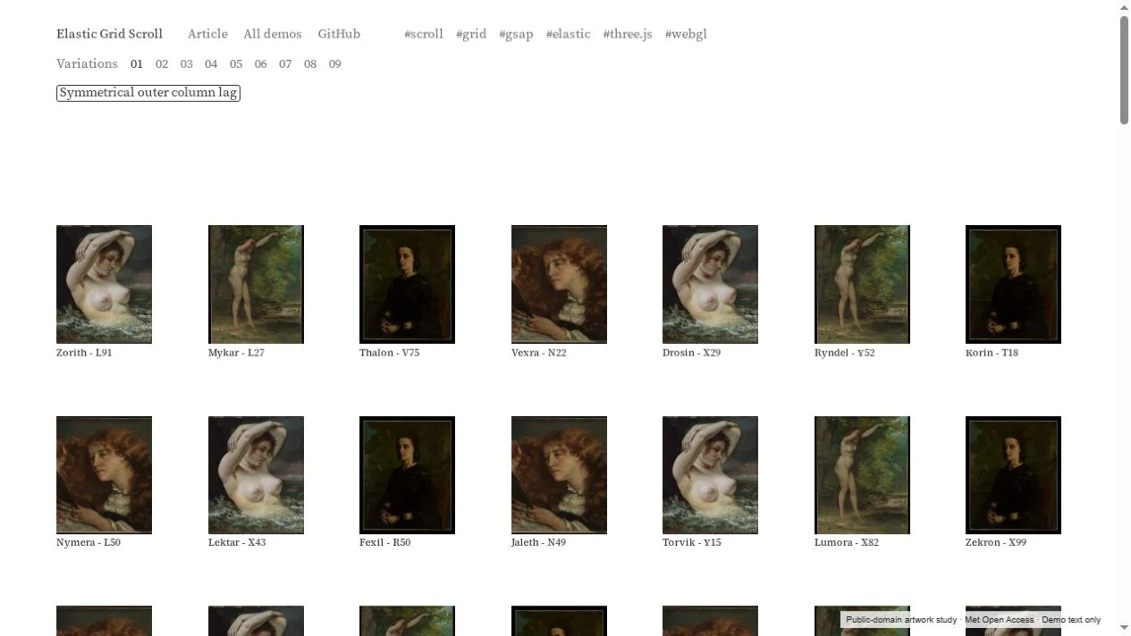Click the vertical page scrollbar thumb
Viewport: 1131px width, 636px height.
1124,70
